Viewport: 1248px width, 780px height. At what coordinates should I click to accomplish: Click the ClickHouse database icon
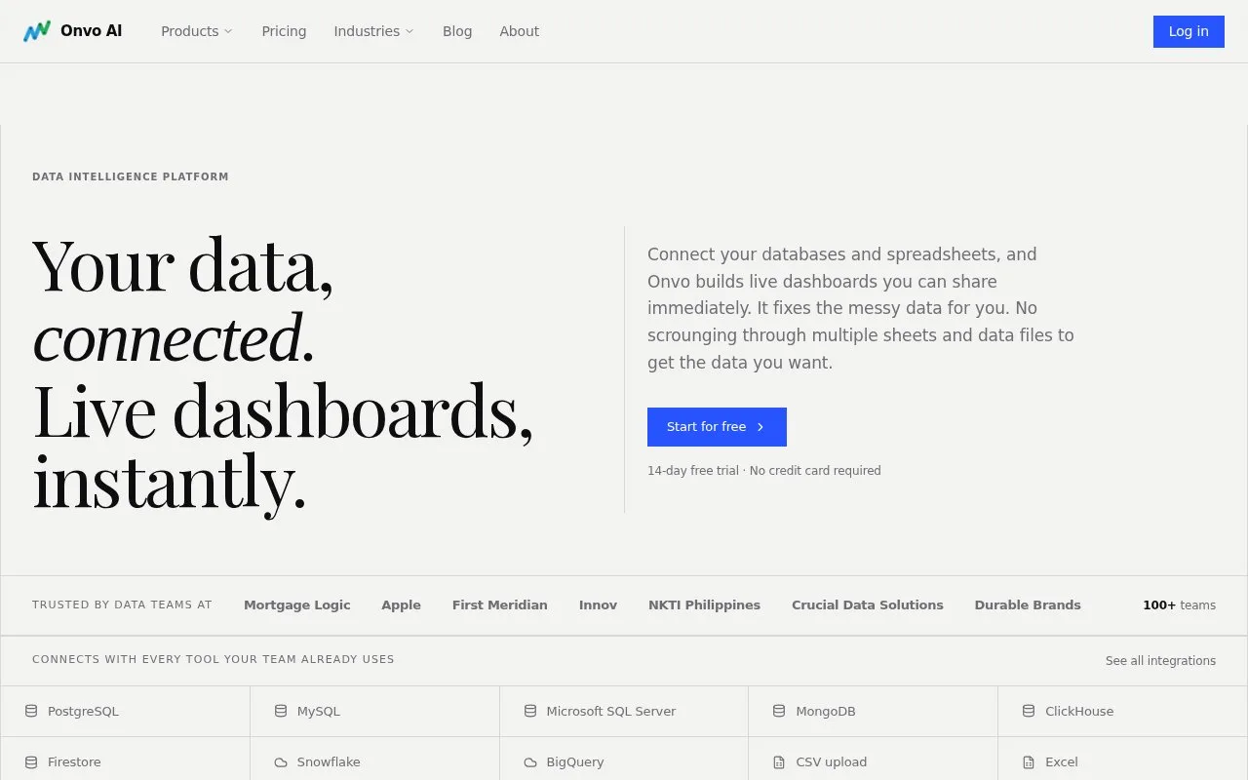(x=1029, y=711)
